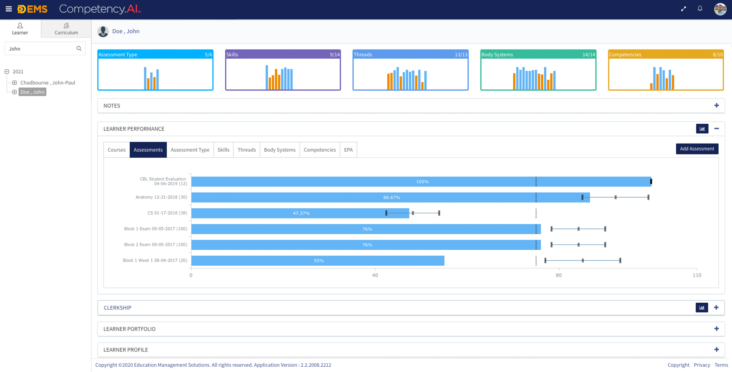732x372 pixels.
Task: Click the Add Assessment button
Action: click(x=697, y=149)
